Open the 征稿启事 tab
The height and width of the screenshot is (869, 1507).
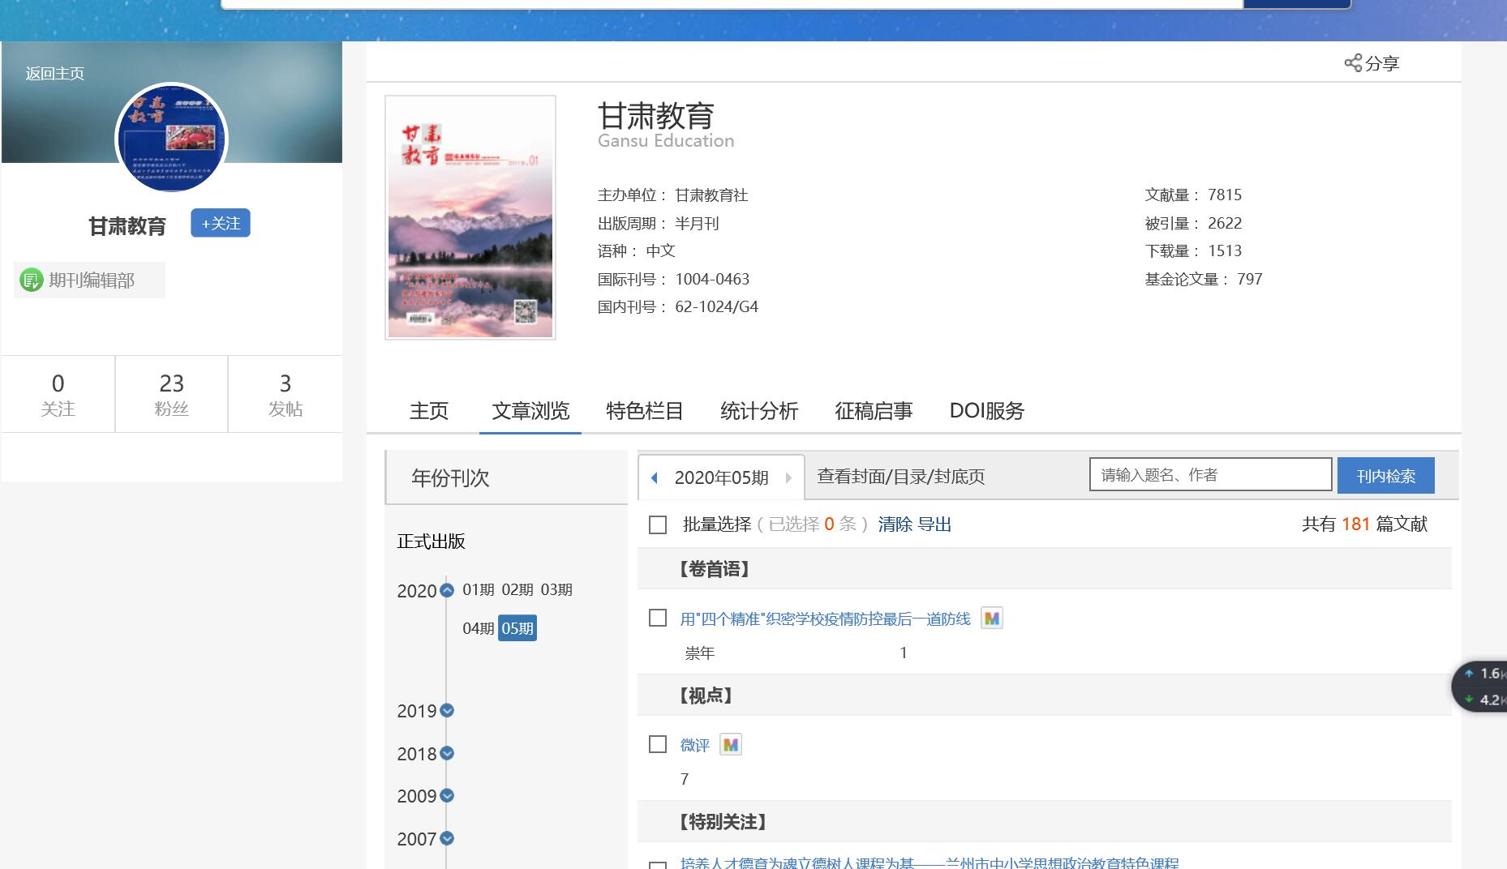pos(873,411)
